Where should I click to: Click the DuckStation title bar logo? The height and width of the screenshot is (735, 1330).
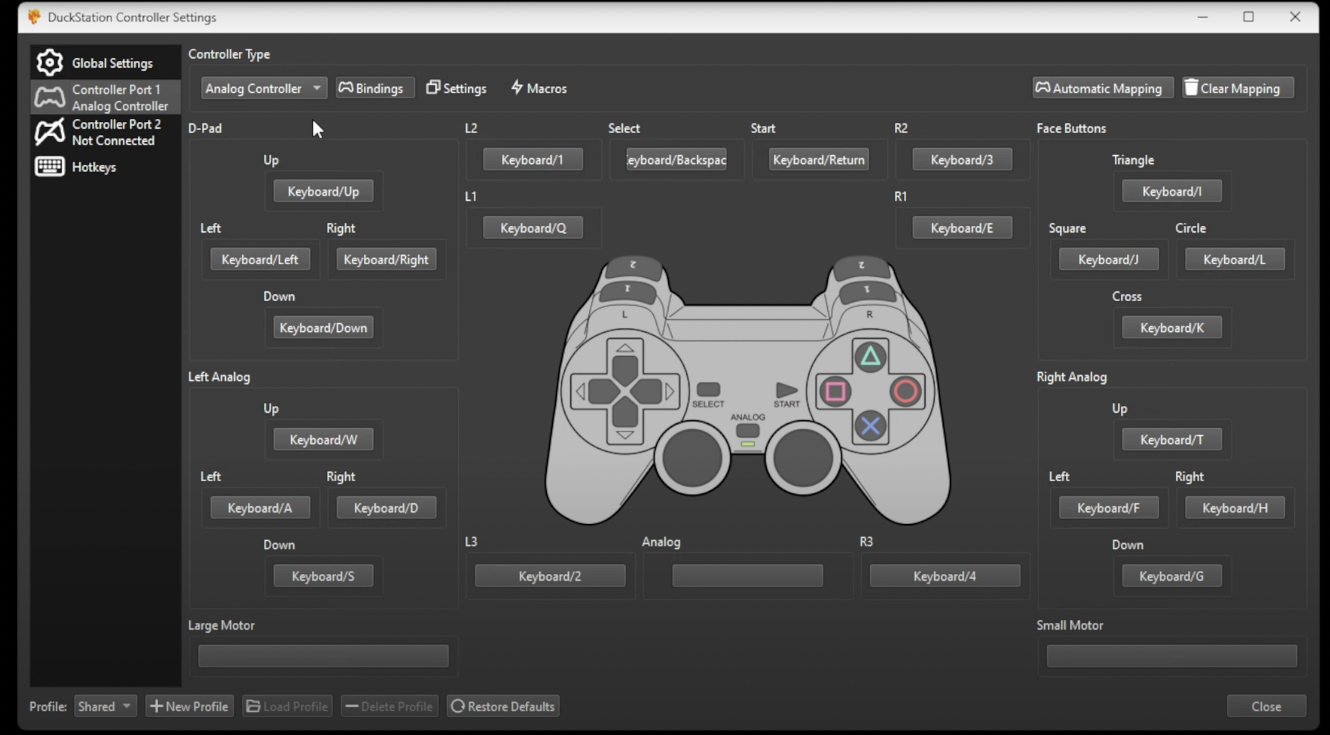34,17
